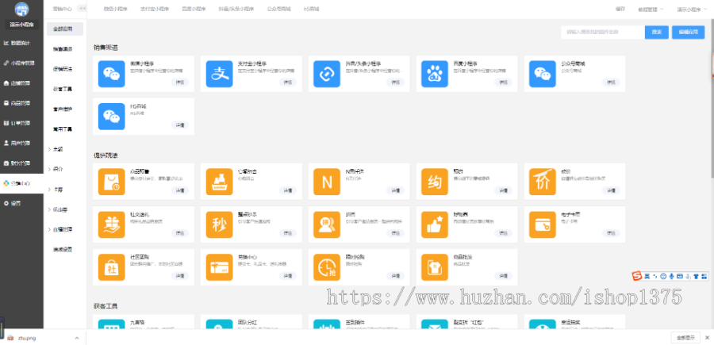
Task: Switch to the h5商城 top tab
Action: tap(312, 9)
